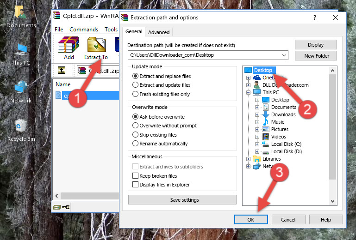Click the user icon beside DLL Downloader.com
Image resolution: width=356 pixels, height=240 pixels.
257,85
